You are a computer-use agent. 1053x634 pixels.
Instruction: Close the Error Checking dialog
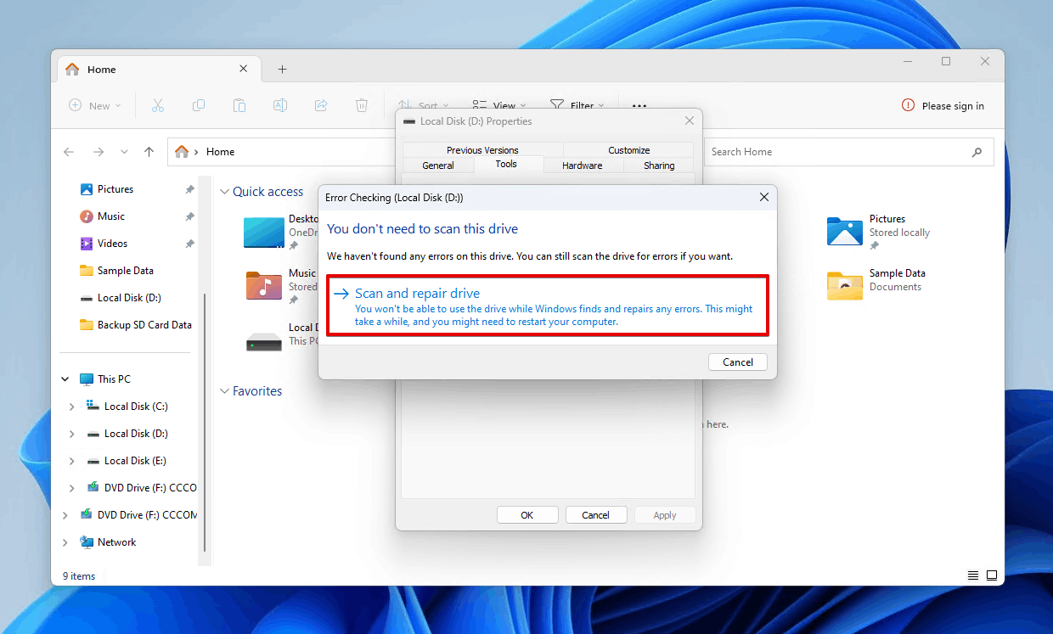764,197
